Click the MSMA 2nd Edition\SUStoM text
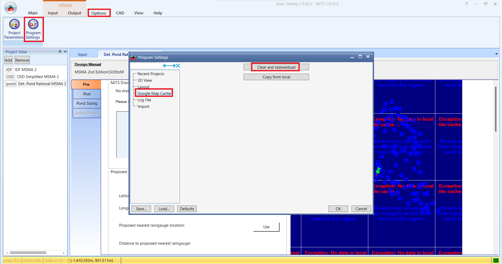 99,72
